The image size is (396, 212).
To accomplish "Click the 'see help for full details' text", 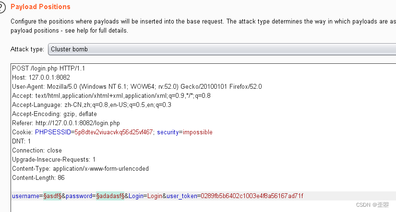I will click(96, 31).
